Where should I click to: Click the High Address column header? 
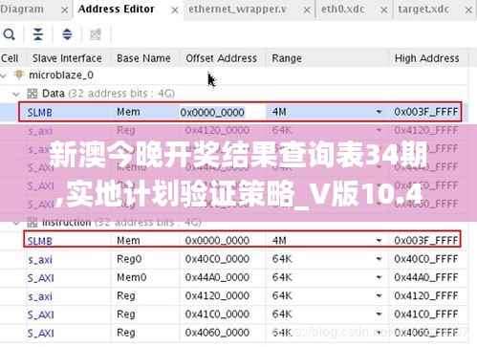pos(427,58)
